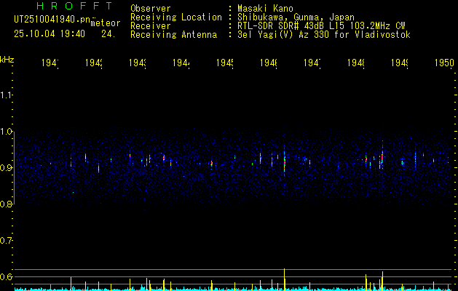The height and width of the screenshot is (291, 458).
Task: Select the observer name Masaki Kano
Action: coord(265,9)
